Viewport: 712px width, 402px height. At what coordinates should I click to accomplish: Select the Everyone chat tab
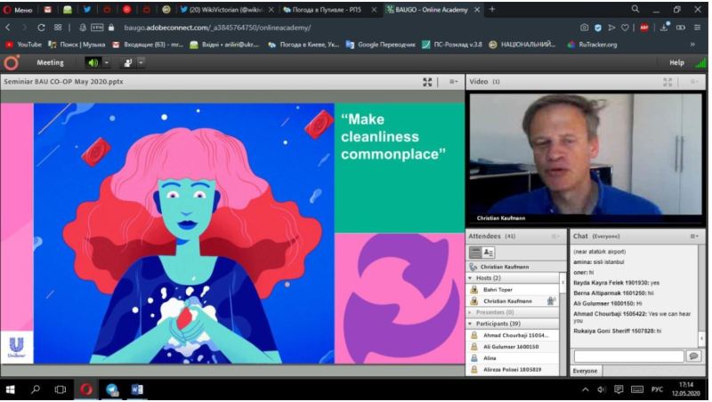(585, 371)
